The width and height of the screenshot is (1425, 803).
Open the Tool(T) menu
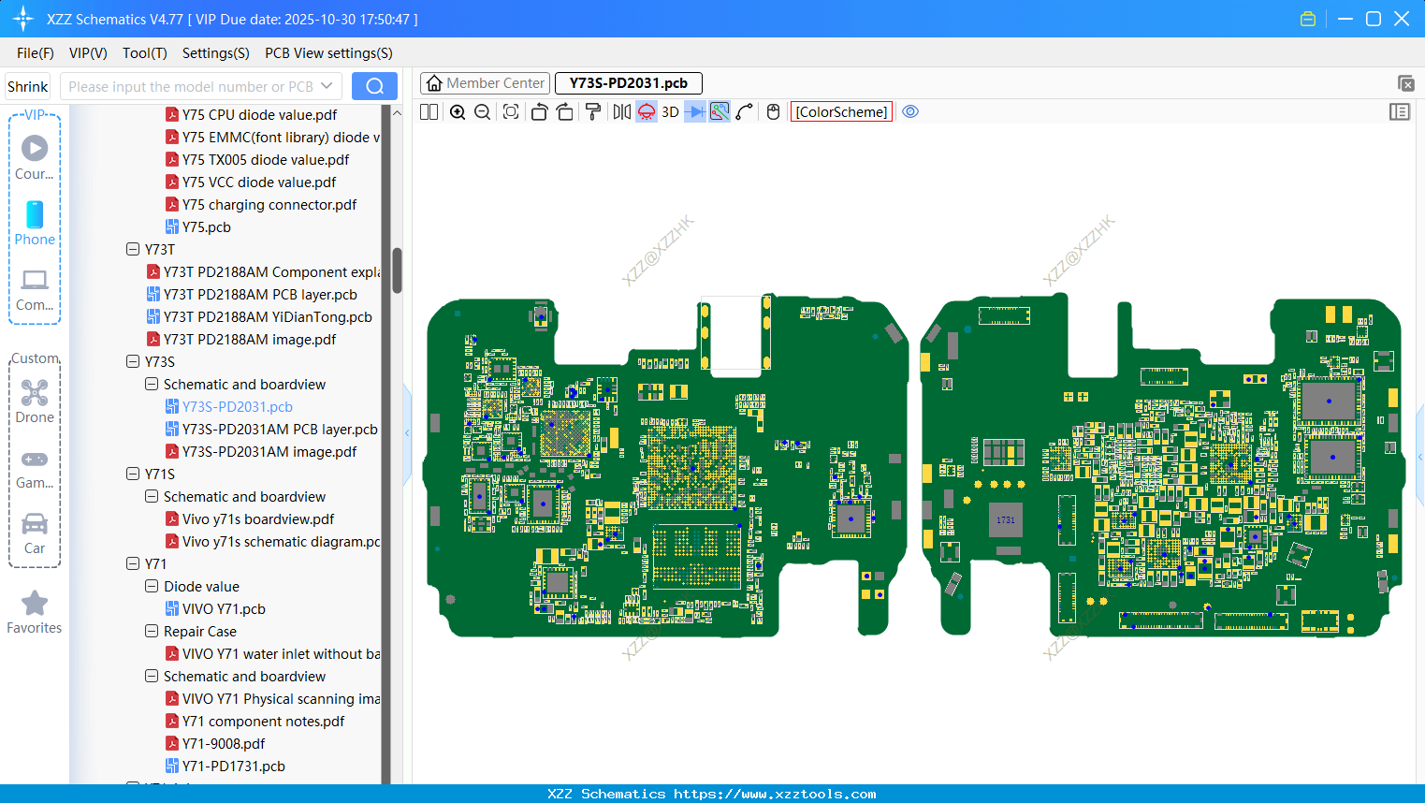[x=144, y=53]
